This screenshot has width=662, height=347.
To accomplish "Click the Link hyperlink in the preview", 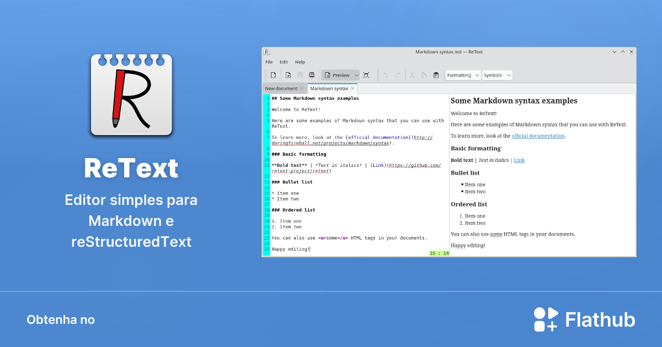I will coord(519,160).
